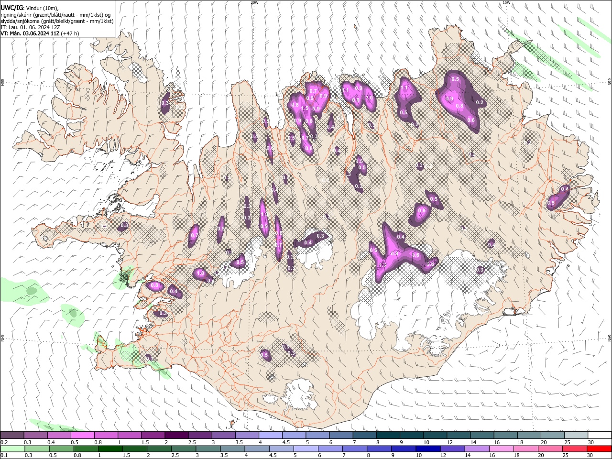Select the darkest purple 2 snow-scale swatch

(176, 435)
